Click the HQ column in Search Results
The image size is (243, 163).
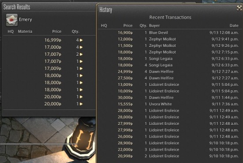pyautogui.click(x=11, y=31)
